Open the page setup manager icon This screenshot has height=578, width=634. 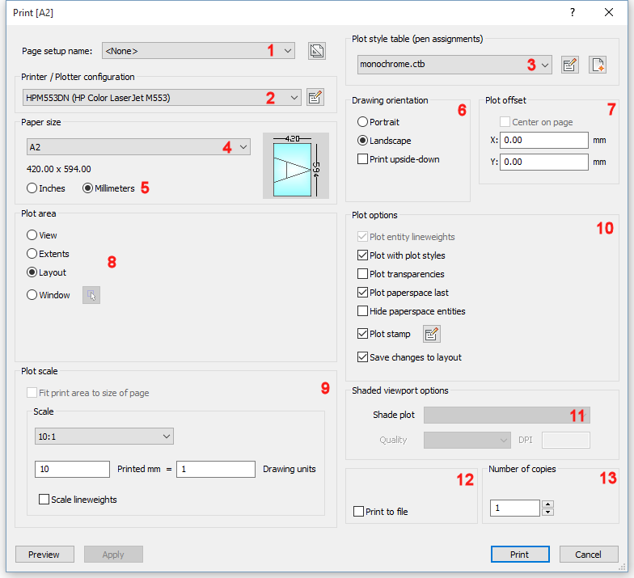pos(317,51)
